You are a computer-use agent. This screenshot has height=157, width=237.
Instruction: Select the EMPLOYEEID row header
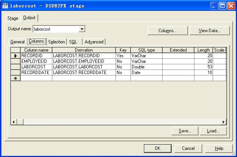click(x=15, y=61)
